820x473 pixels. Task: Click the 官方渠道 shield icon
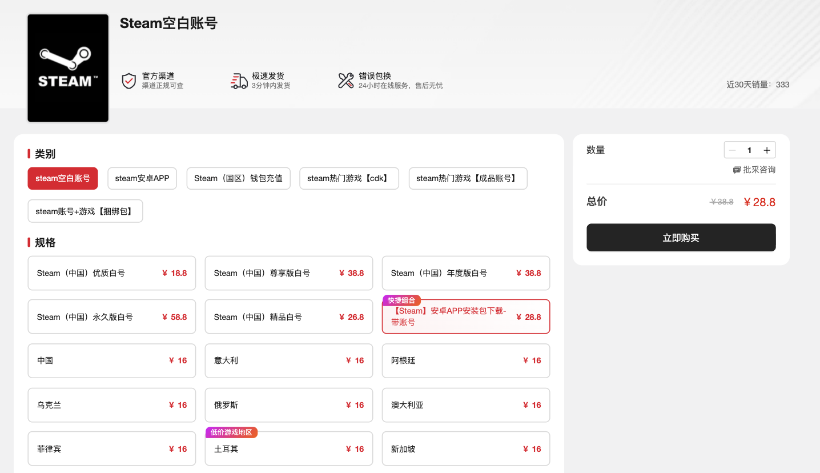pyautogui.click(x=128, y=80)
